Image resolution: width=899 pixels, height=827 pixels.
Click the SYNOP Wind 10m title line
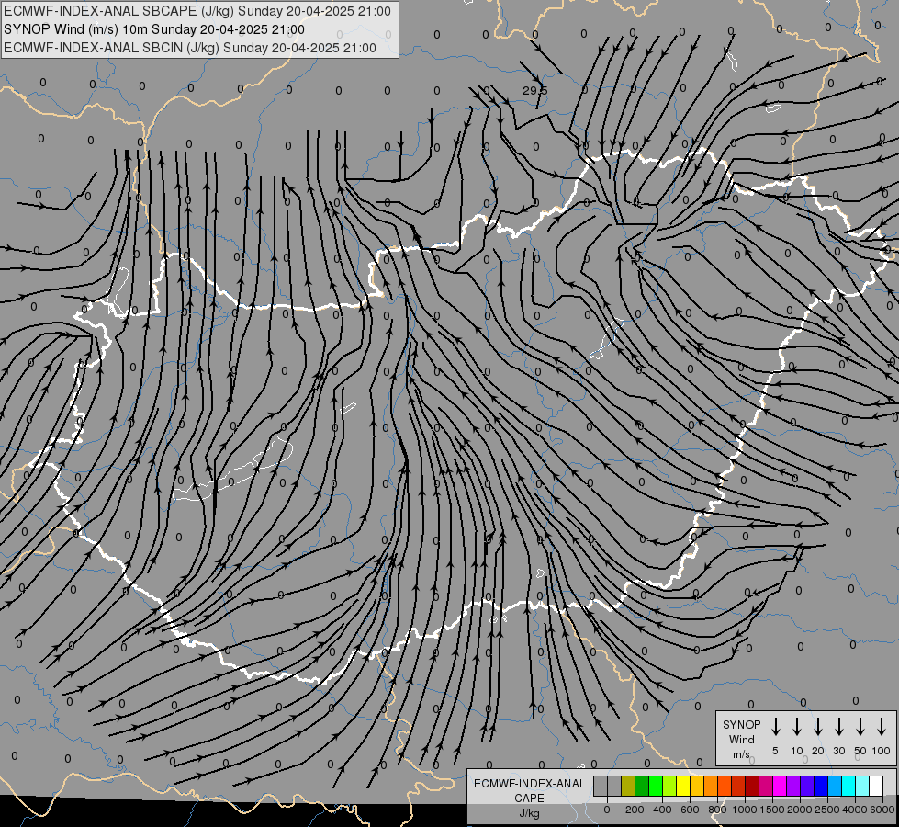(x=154, y=29)
